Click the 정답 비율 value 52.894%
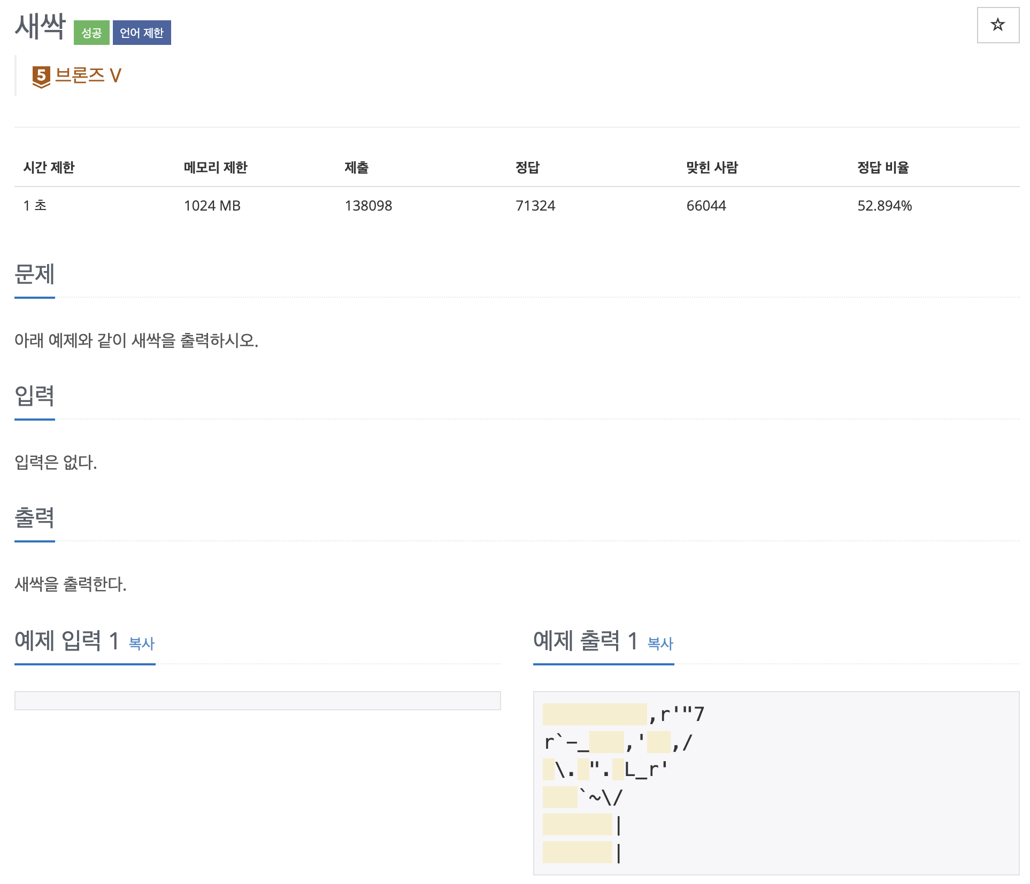 885,205
